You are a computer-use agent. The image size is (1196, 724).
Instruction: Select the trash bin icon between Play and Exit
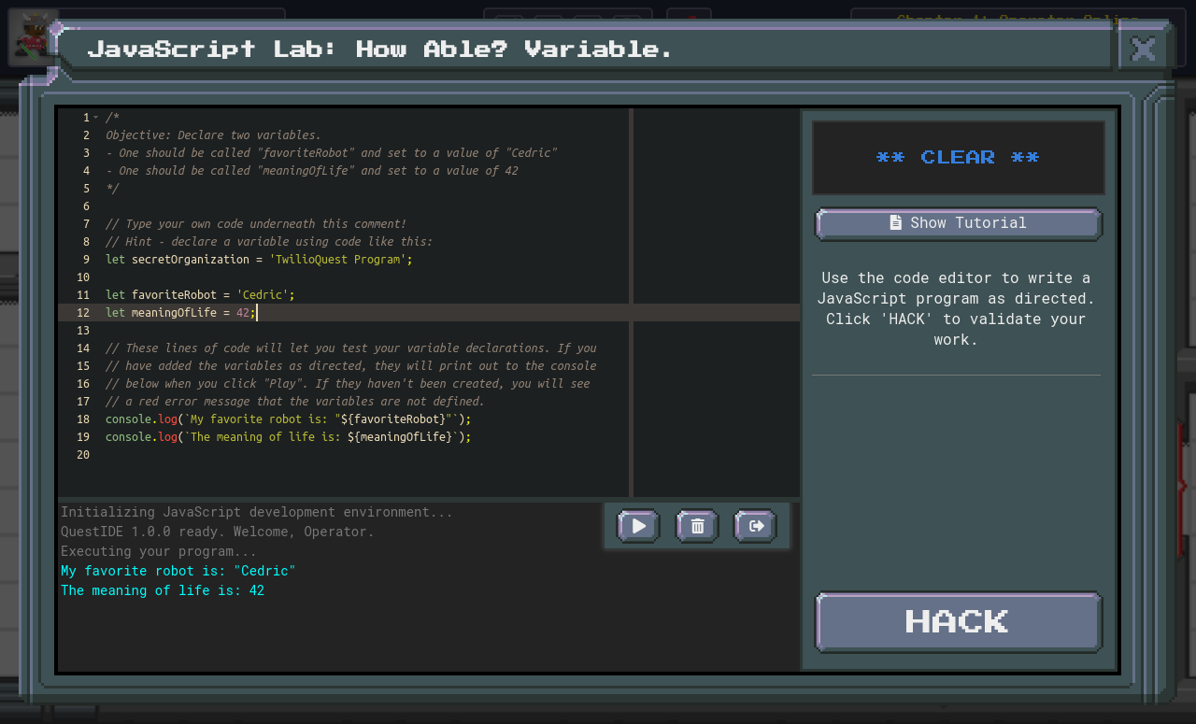696,525
